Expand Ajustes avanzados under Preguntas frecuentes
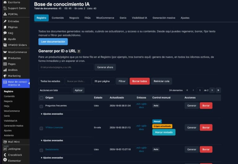 pyautogui.click(x=52, y=114)
